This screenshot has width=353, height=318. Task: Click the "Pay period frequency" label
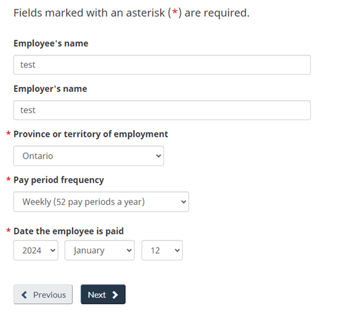tap(58, 180)
